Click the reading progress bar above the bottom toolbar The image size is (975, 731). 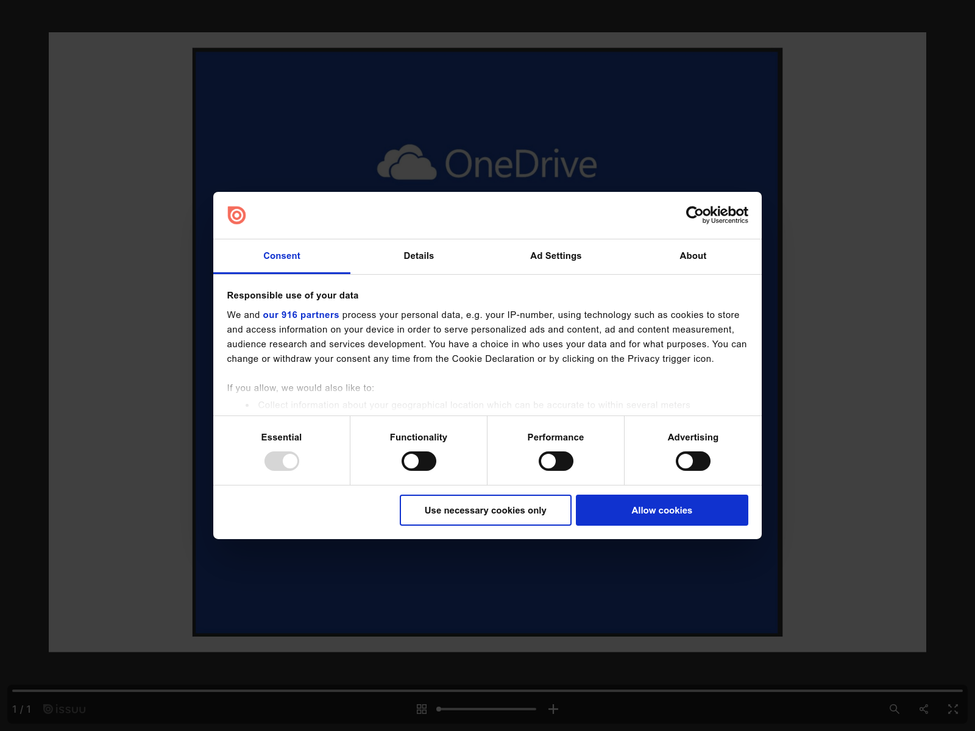487,691
